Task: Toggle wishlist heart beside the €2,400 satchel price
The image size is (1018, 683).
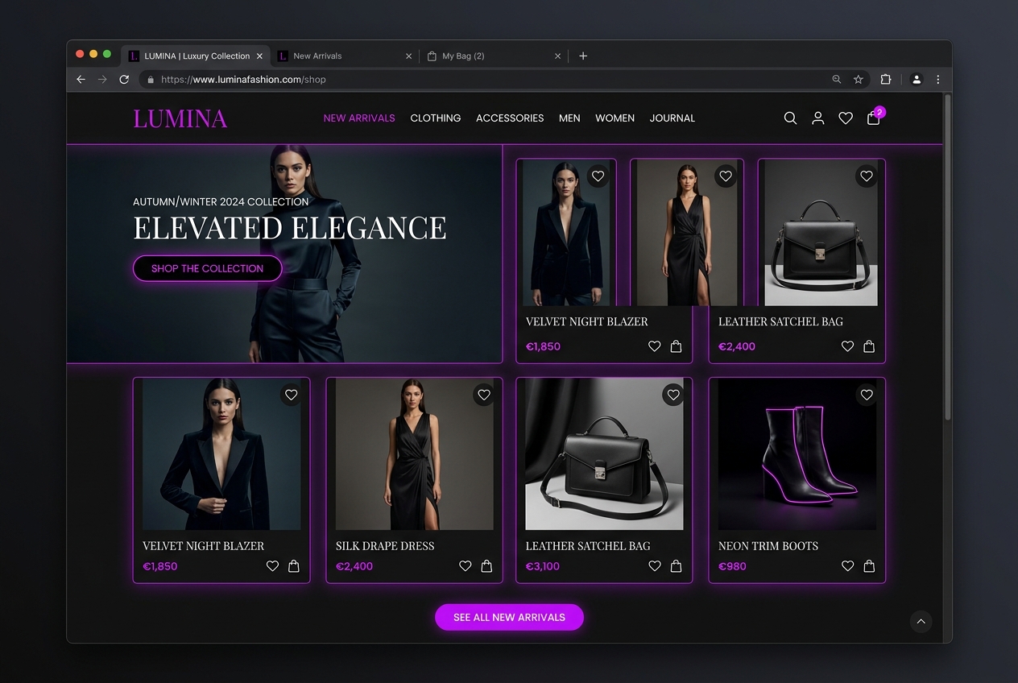Action: 847,346
